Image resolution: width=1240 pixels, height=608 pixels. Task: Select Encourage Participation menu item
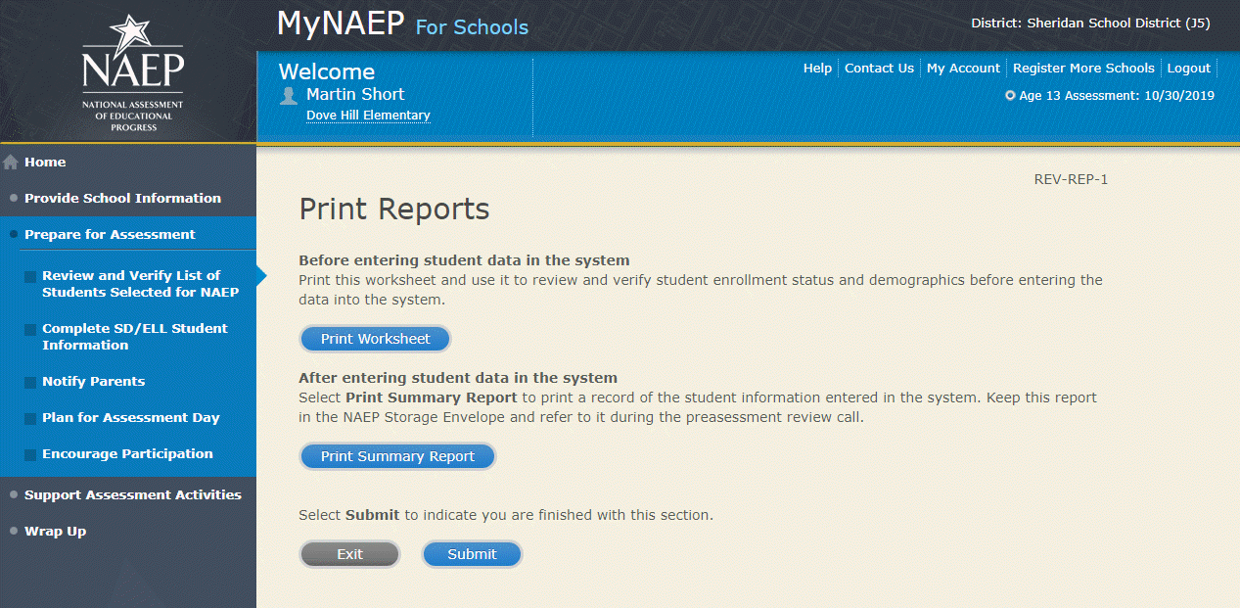pyautogui.click(x=127, y=454)
